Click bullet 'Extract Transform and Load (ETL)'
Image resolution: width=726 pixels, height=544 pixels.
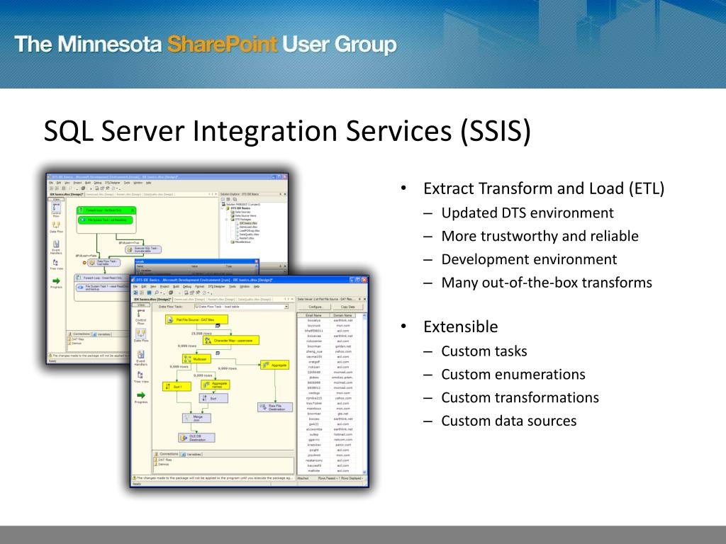tap(544, 188)
